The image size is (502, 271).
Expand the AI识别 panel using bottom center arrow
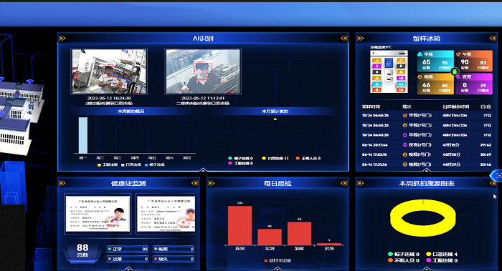203,169
